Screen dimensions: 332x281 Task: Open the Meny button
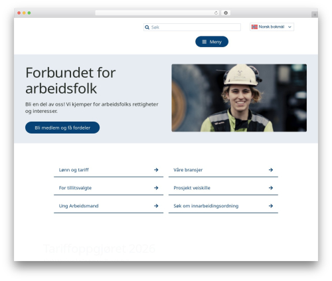[x=212, y=42]
